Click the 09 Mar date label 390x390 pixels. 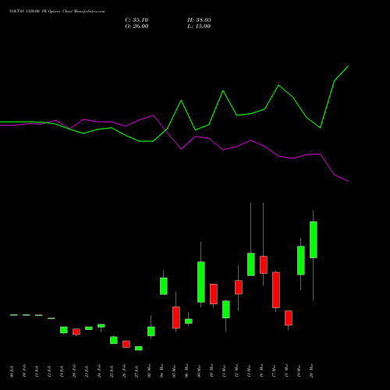(200, 371)
